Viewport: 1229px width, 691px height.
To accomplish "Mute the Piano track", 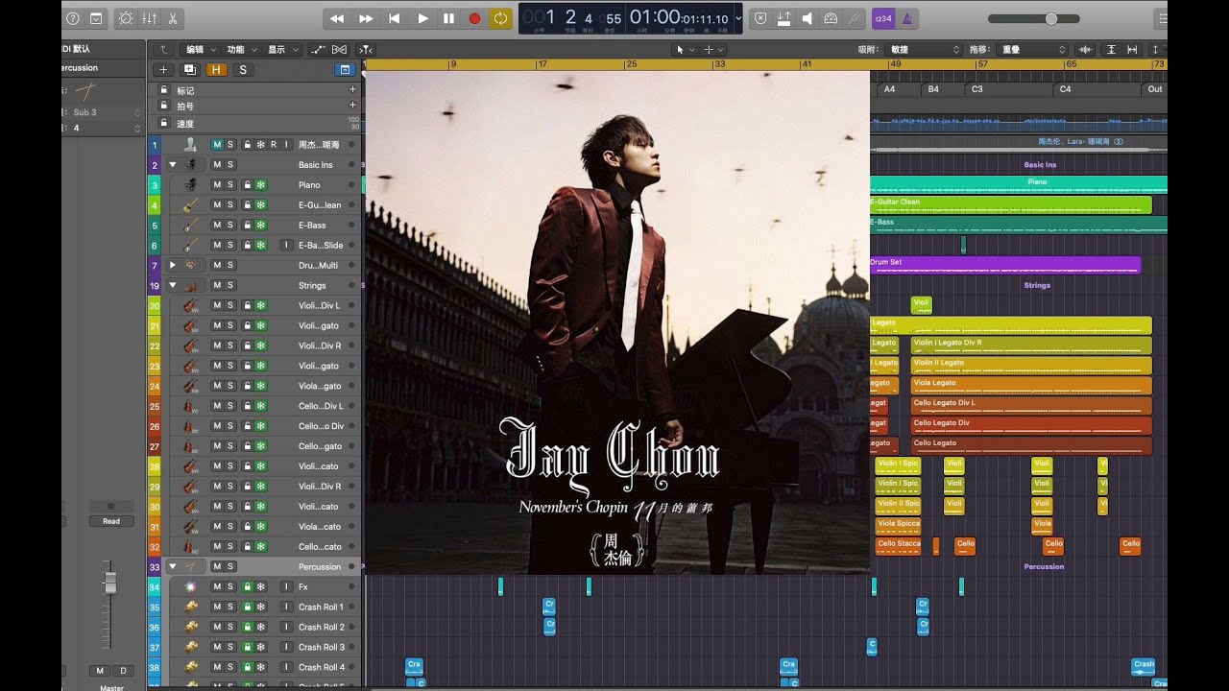I will coord(217,184).
